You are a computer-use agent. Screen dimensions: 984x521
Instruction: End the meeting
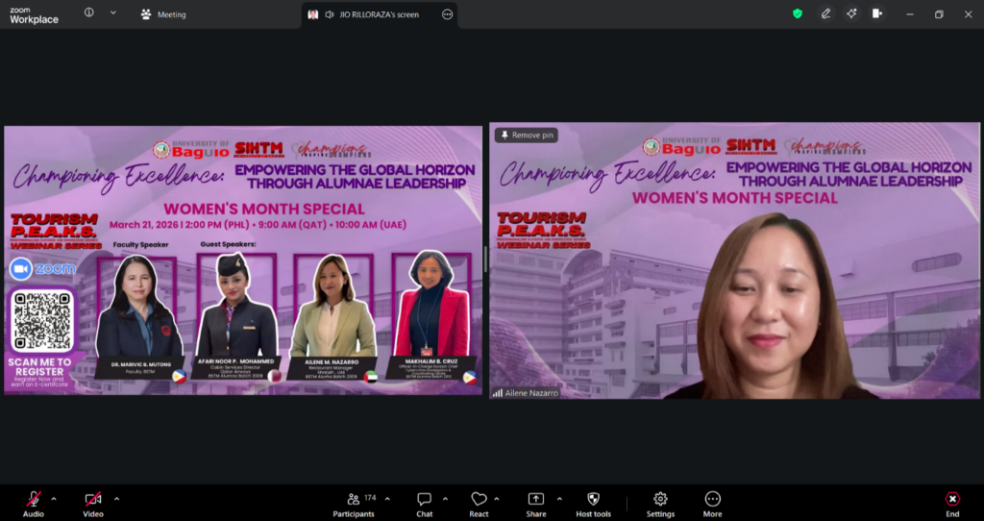[x=952, y=504]
